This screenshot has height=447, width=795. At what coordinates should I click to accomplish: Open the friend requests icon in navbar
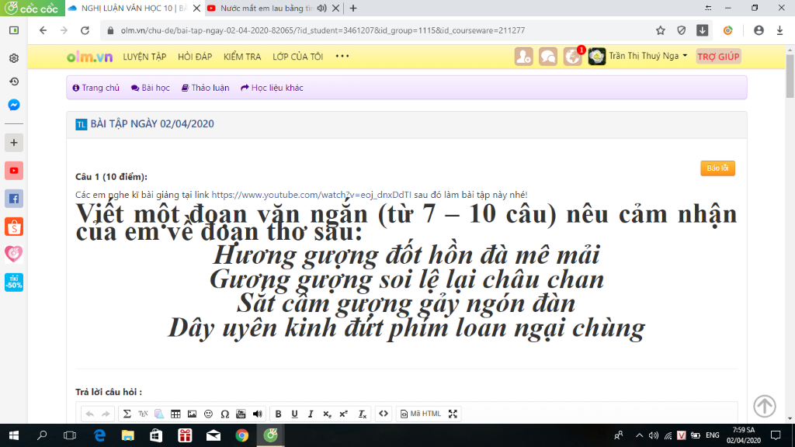coord(524,56)
